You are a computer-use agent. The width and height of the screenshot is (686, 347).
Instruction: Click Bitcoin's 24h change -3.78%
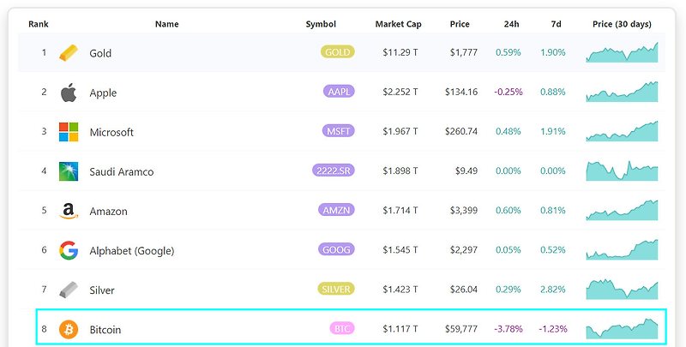pyautogui.click(x=508, y=329)
